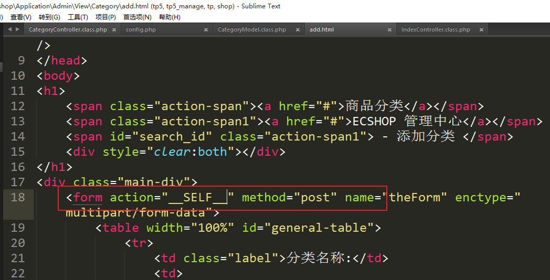Image resolution: width=550 pixels, height=280 pixels.
Task: Open the 转到(G) menu
Action: point(49,17)
